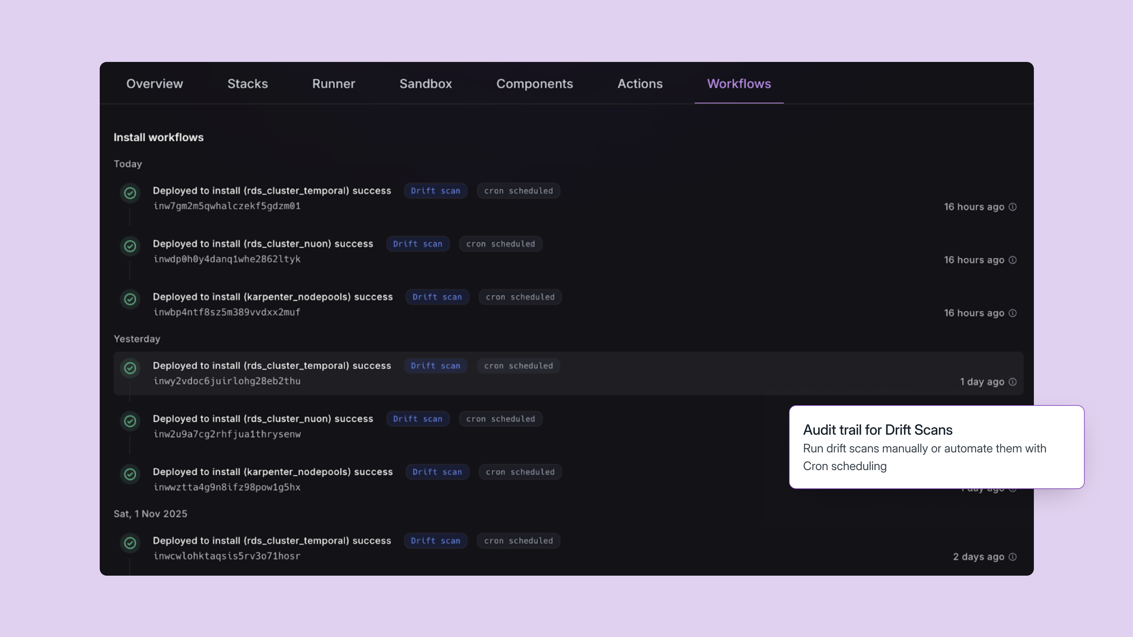Open the Overview tab
The image size is (1133, 637).
154,83
